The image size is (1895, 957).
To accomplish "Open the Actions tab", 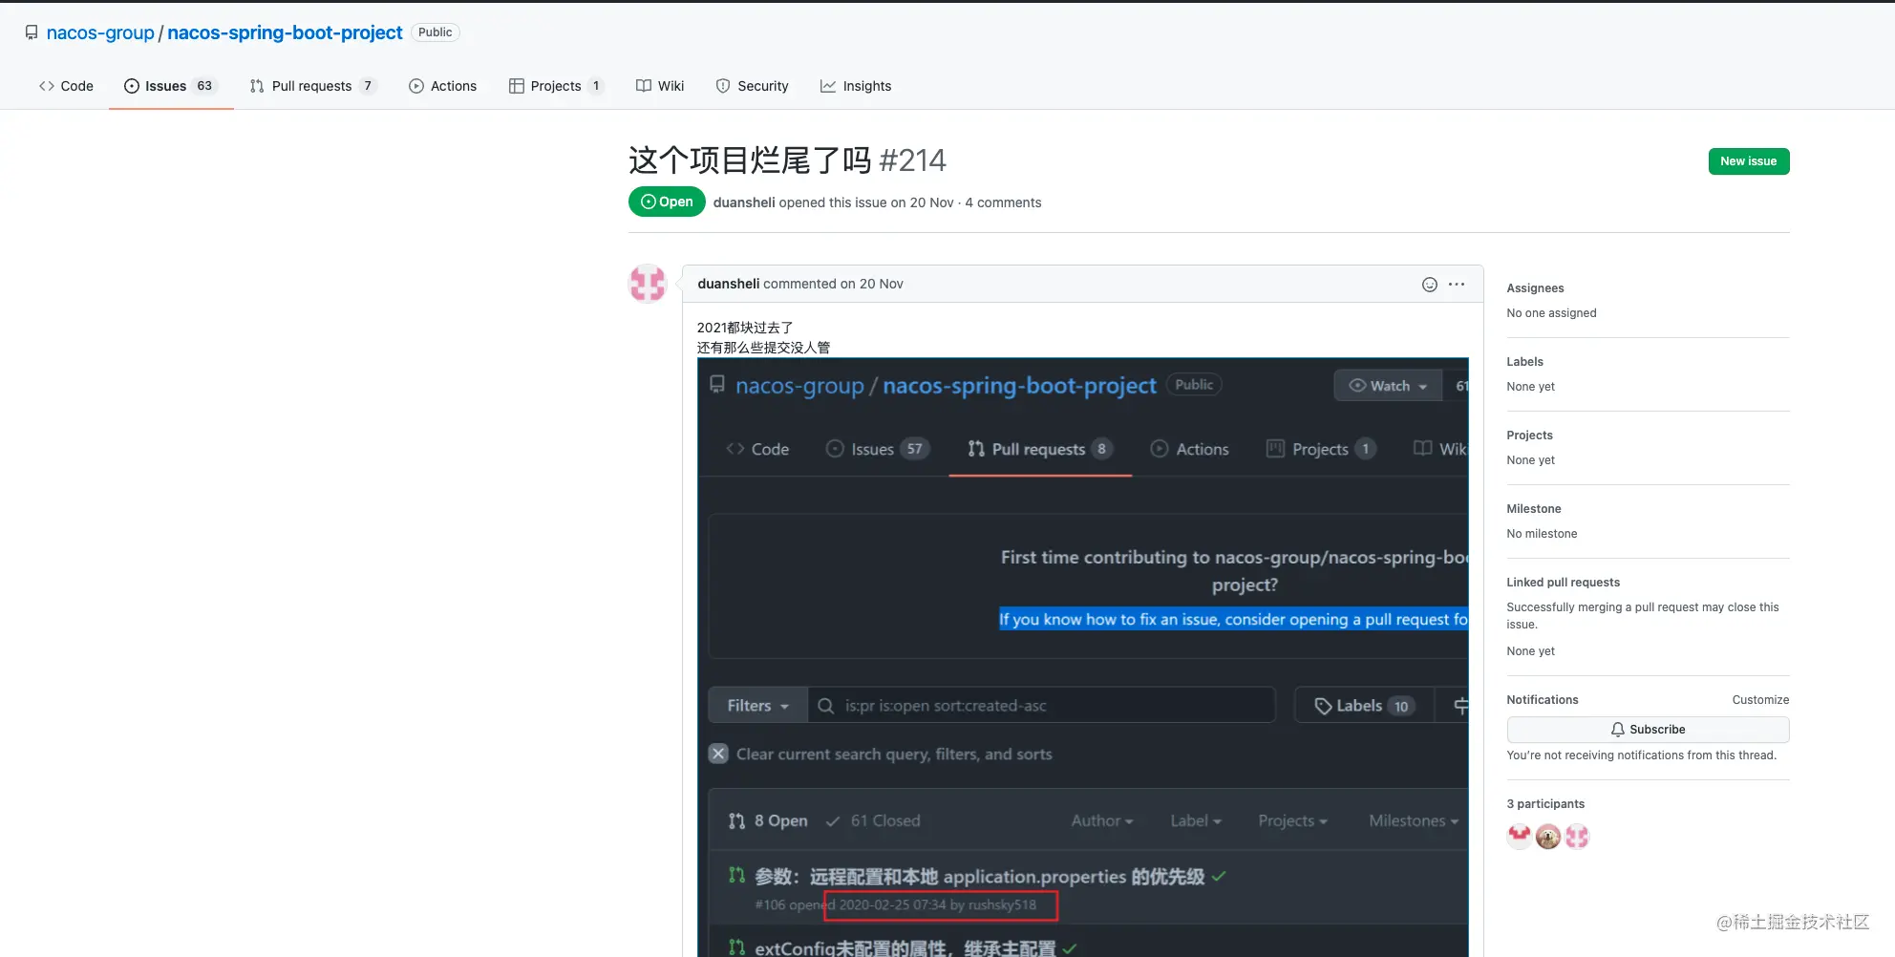I will coord(443,86).
